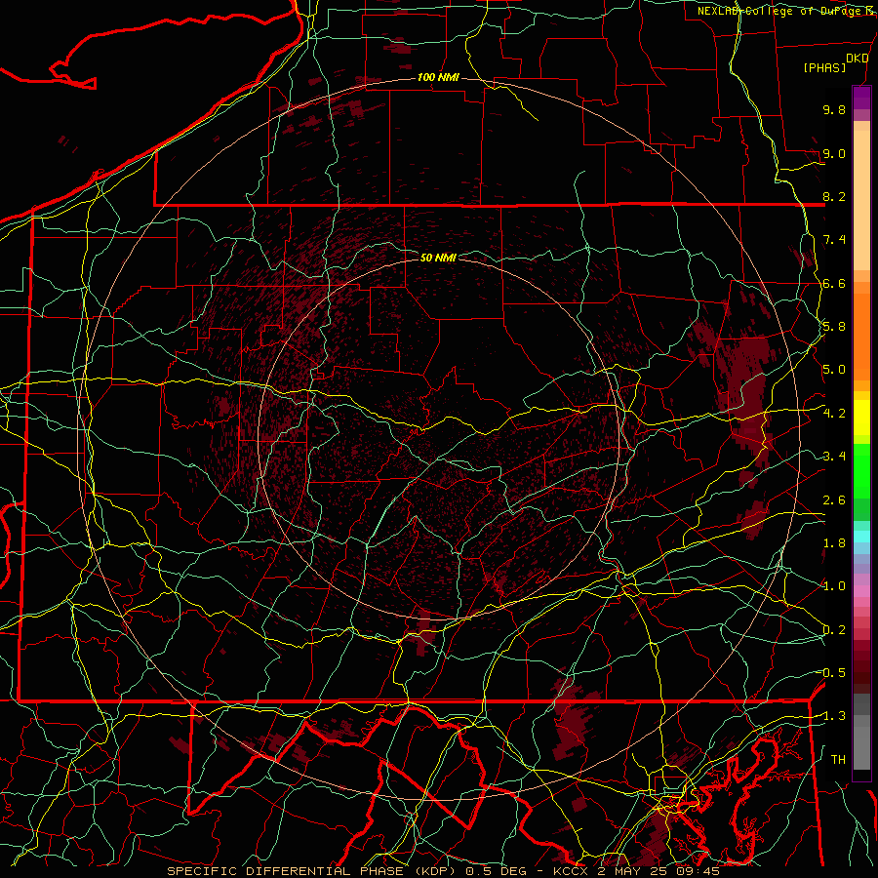The width and height of the screenshot is (878, 878).
Task: Click the pink segment of the color bar
Action: point(861,591)
